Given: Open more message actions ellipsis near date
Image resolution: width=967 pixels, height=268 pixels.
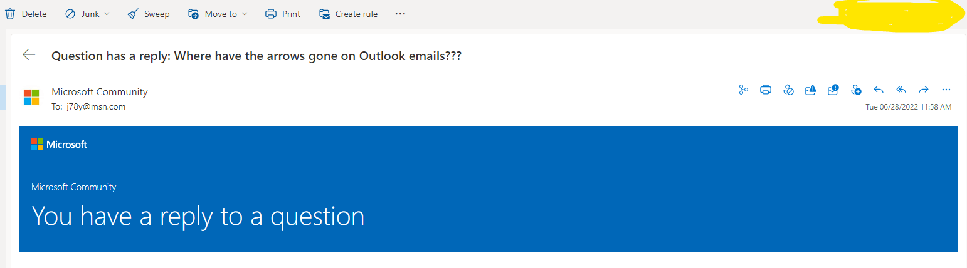Looking at the screenshot, I should click(x=946, y=90).
